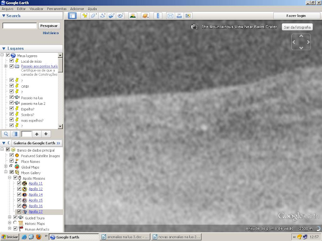
Task: Uncheck Local de início checkbox
Action: pyautogui.click(x=12, y=61)
